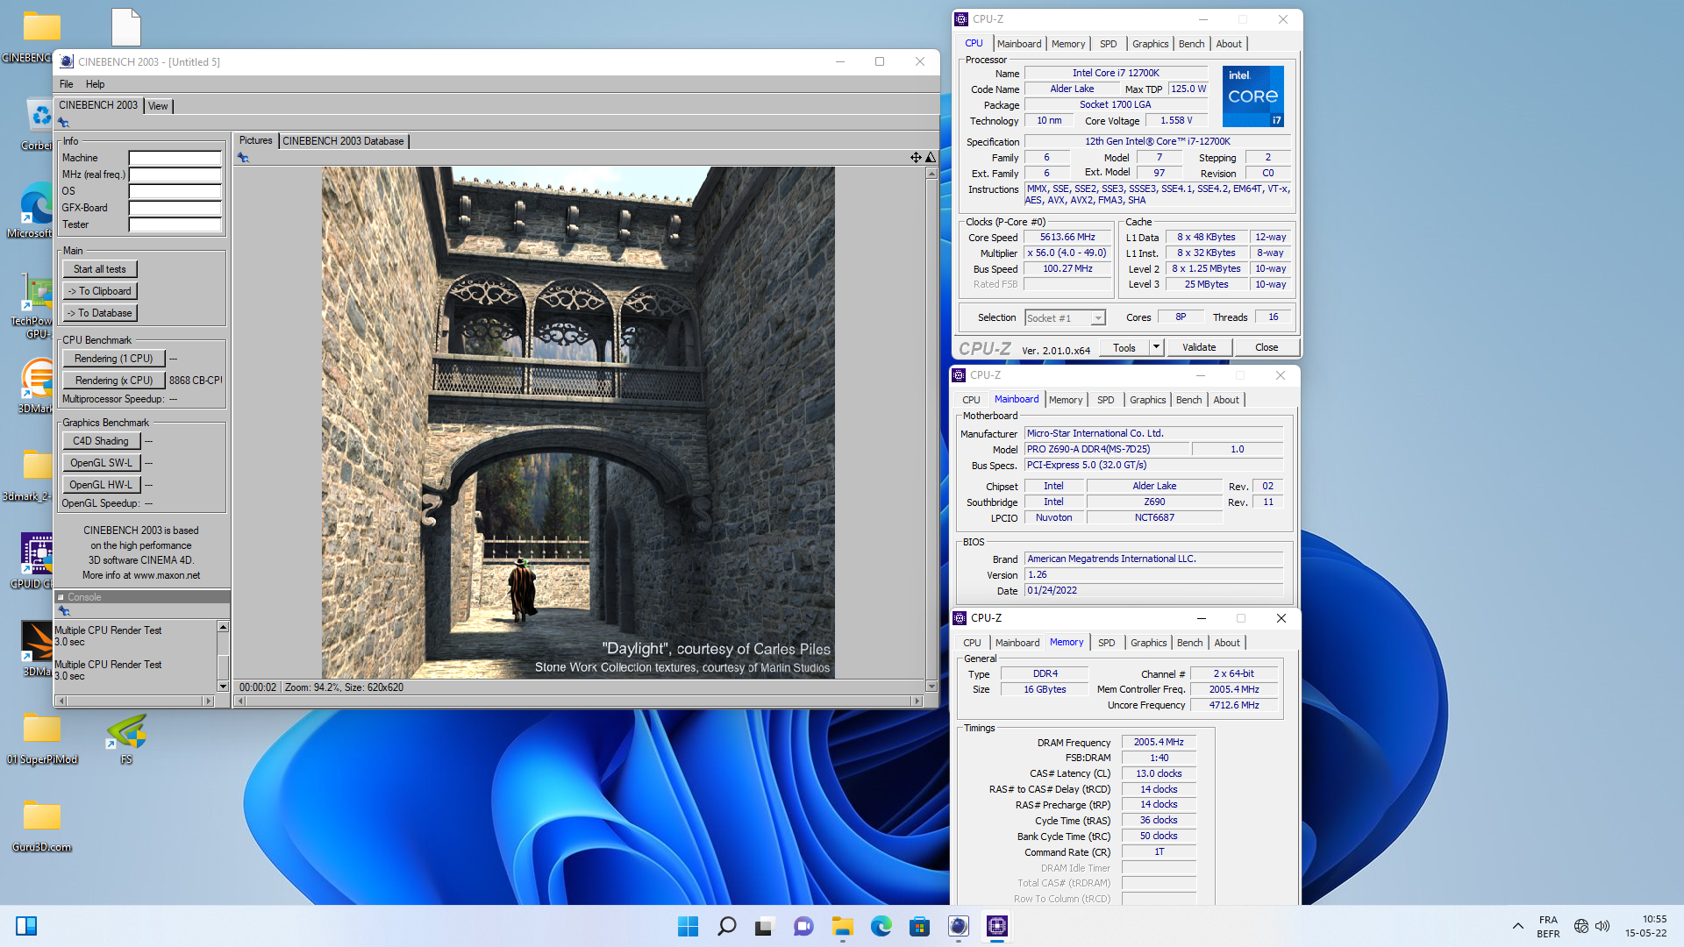The height and width of the screenshot is (947, 1684).
Task: Open File menu in Cinebench
Action: click(x=67, y=84)
